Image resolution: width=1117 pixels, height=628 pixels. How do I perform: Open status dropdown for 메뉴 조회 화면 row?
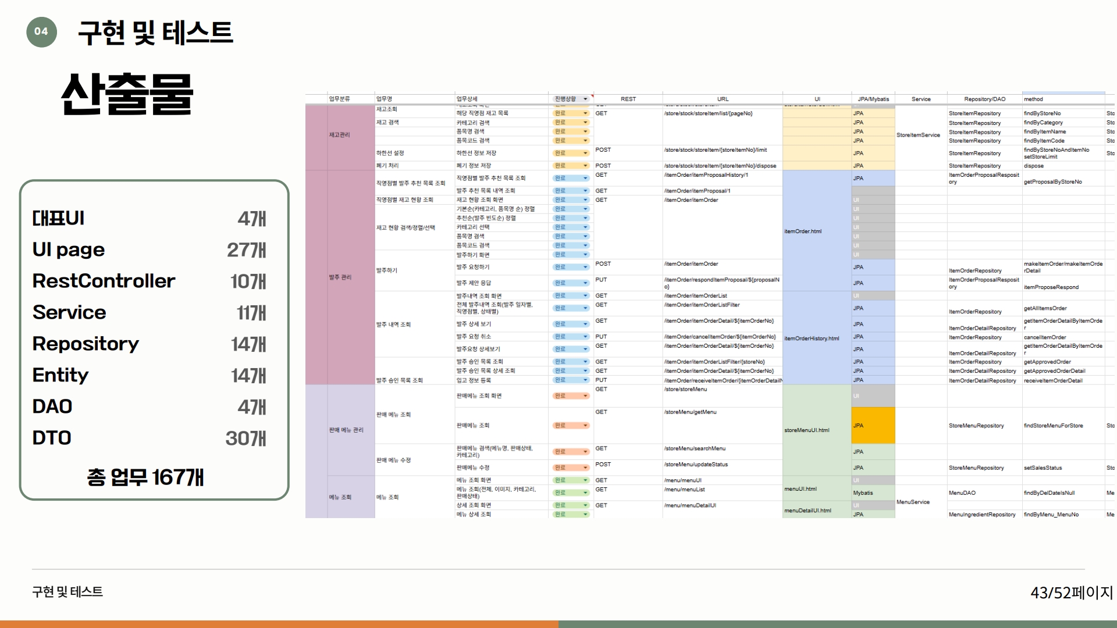586,480
